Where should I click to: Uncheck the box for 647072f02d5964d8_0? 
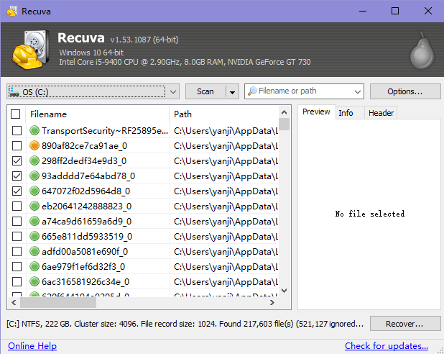pyautogui.click(x=17, y=191)
